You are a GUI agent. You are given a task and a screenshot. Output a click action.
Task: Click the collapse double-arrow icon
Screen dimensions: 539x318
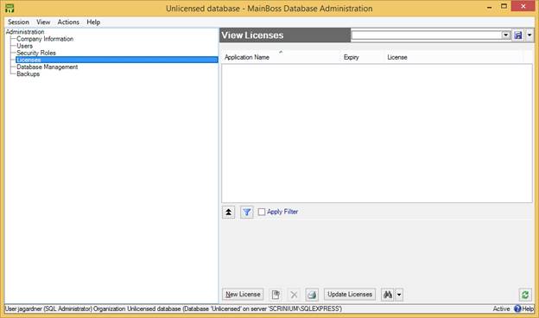tap(229, 212)
